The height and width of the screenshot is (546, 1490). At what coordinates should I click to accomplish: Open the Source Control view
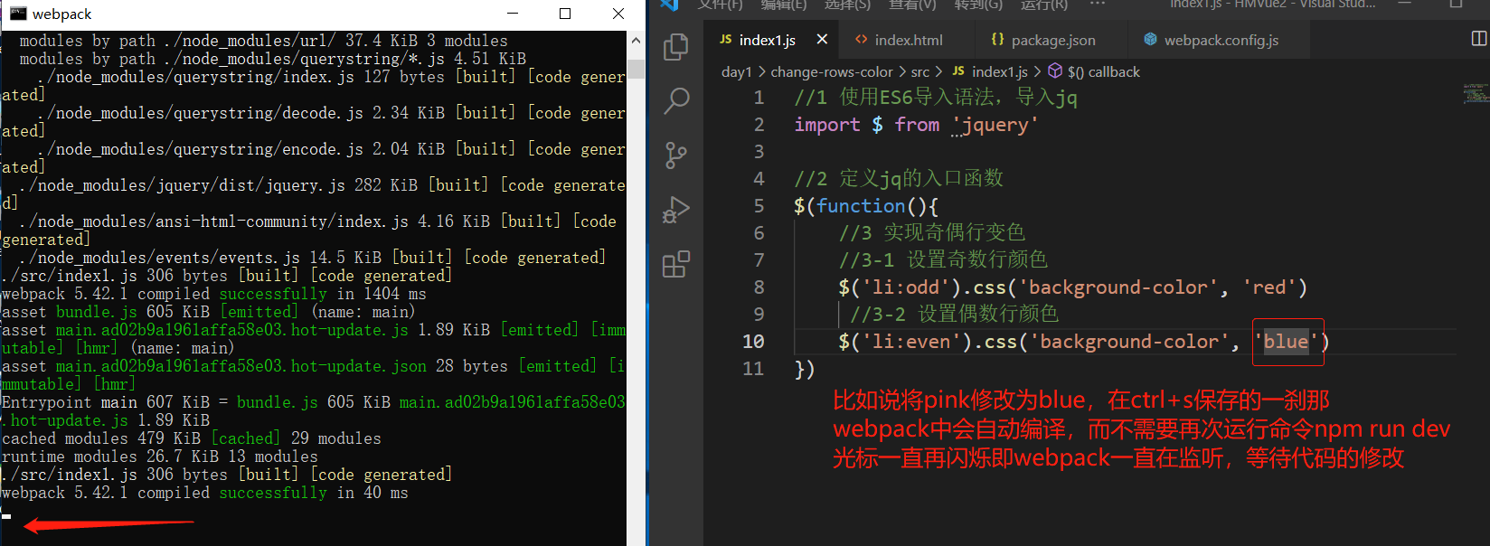[x=675, y=155]
